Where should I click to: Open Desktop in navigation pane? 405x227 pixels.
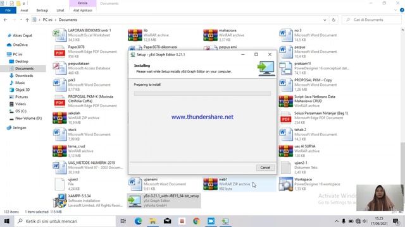[22, 62]
